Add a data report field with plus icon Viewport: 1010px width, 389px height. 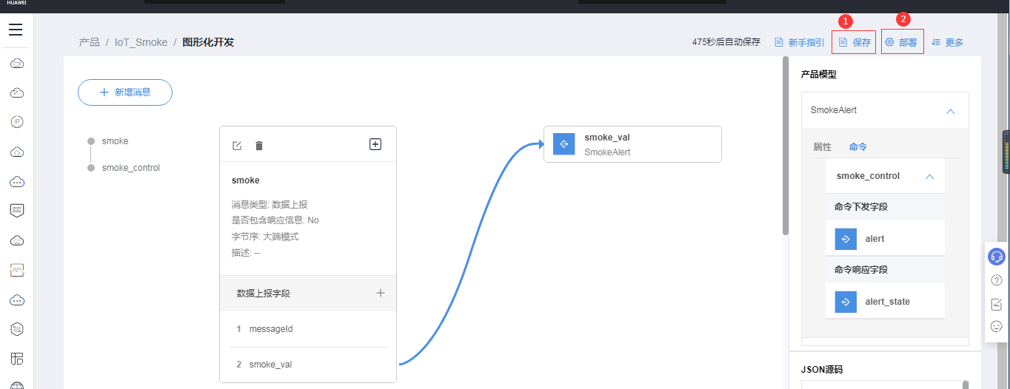(x=381, y=293)
